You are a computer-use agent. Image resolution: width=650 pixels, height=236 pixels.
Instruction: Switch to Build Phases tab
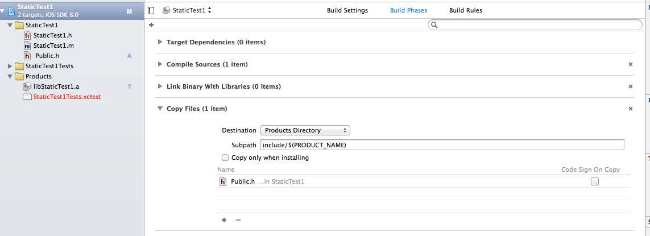pos(409,10)
